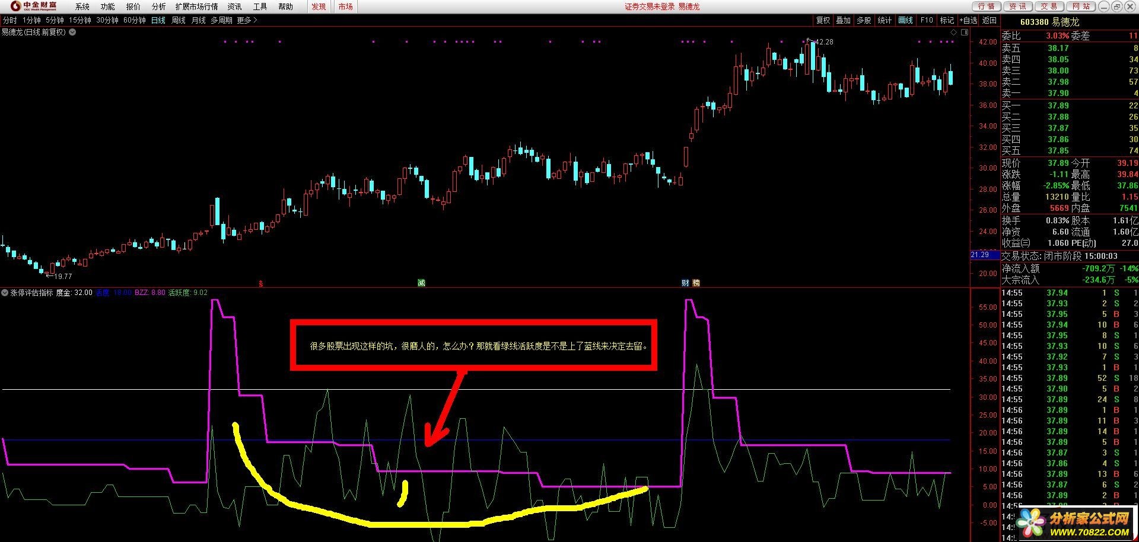The image size is (1139, 542).
Task: Restore the application window
Action: [x=1116, y=6]
